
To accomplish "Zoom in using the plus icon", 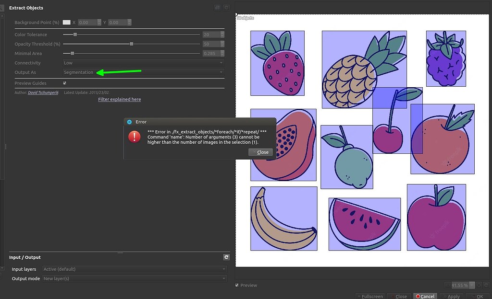I will point(480,285).
